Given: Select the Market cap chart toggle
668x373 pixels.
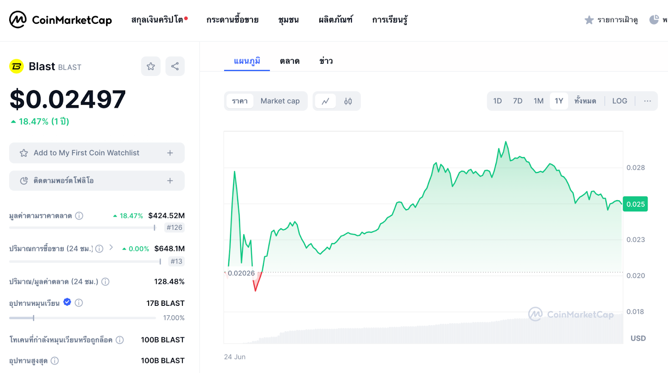Looking at the screenshot, I should tap(280, 101).
